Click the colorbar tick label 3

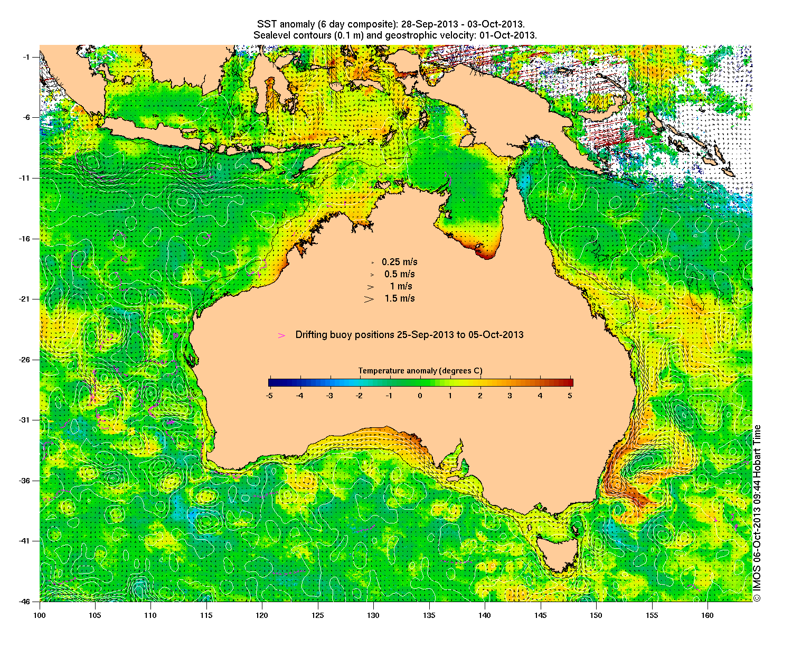click(x=510, y=395)
